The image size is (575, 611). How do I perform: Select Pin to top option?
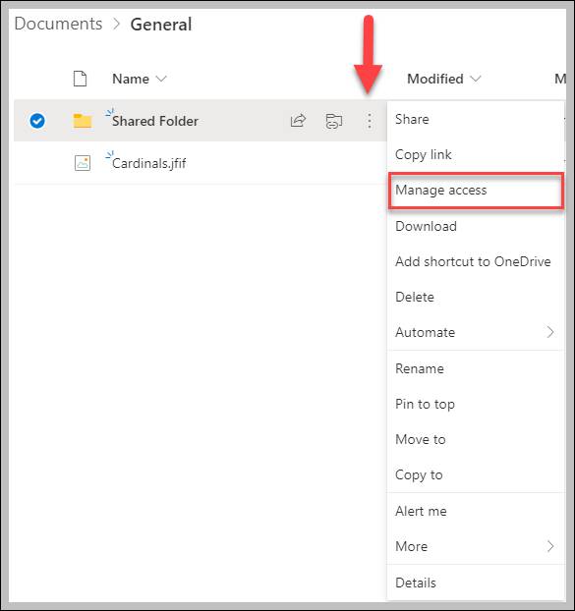476,404
